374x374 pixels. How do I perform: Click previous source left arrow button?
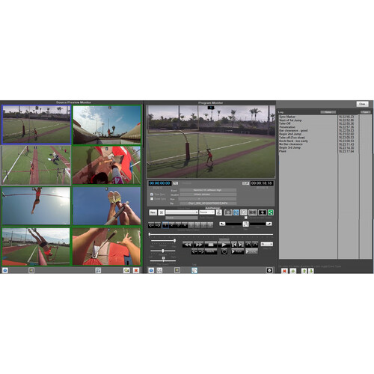(151, 225)
